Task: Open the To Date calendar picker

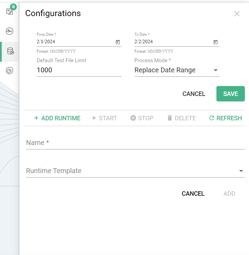Action: 215,42
